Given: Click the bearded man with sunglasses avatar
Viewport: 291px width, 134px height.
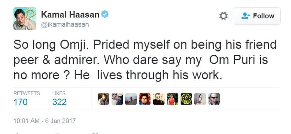Looking at the screenshot, I should [159, 99].
